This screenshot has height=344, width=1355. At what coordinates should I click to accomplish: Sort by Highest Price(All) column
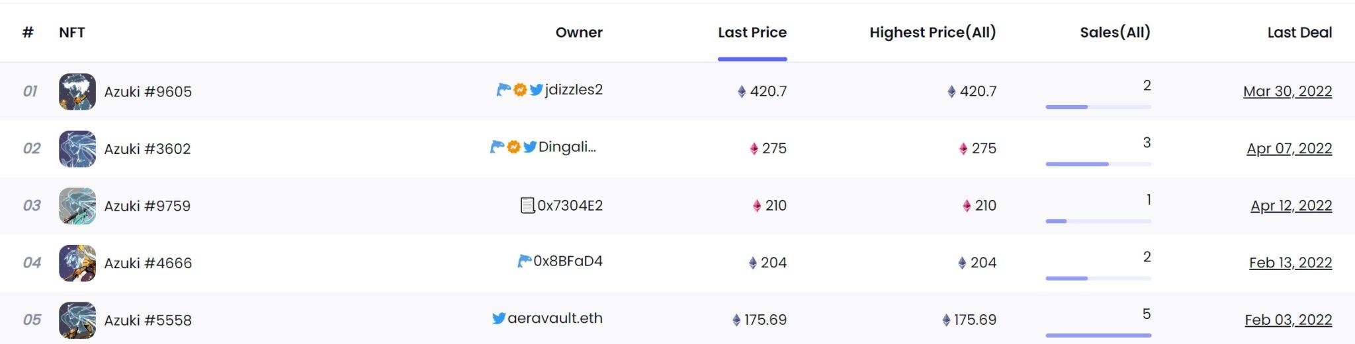pos(932,32)
